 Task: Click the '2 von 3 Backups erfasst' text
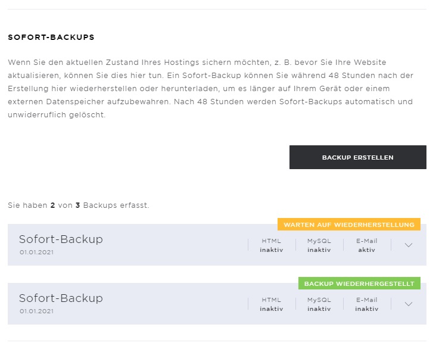pyautogui.click(x=79, y=205)
